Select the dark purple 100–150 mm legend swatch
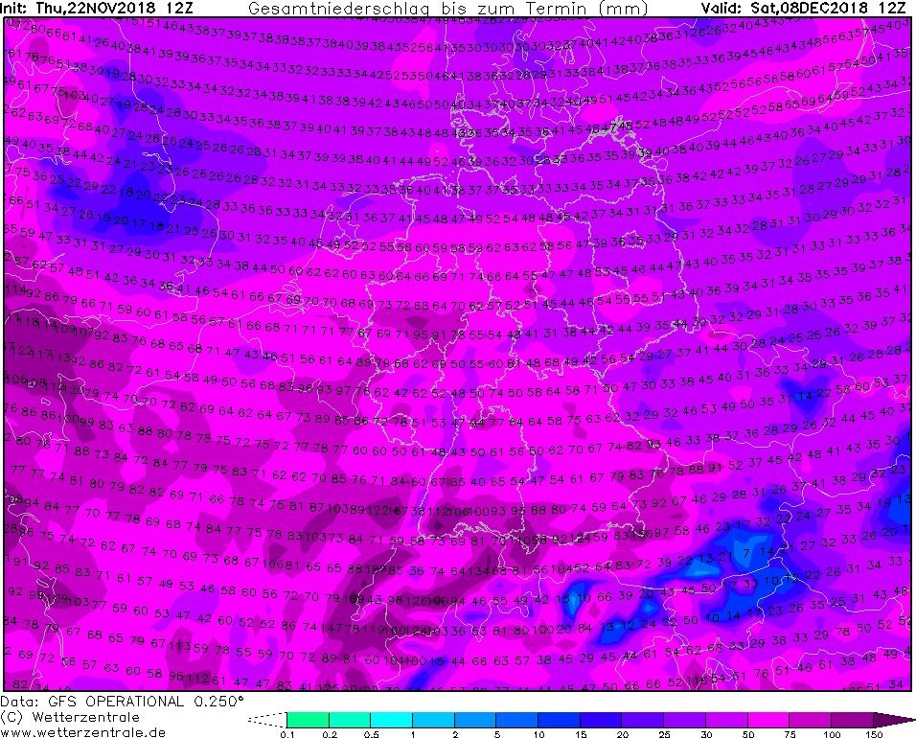 pyautogui.click(x=850, y=719)
